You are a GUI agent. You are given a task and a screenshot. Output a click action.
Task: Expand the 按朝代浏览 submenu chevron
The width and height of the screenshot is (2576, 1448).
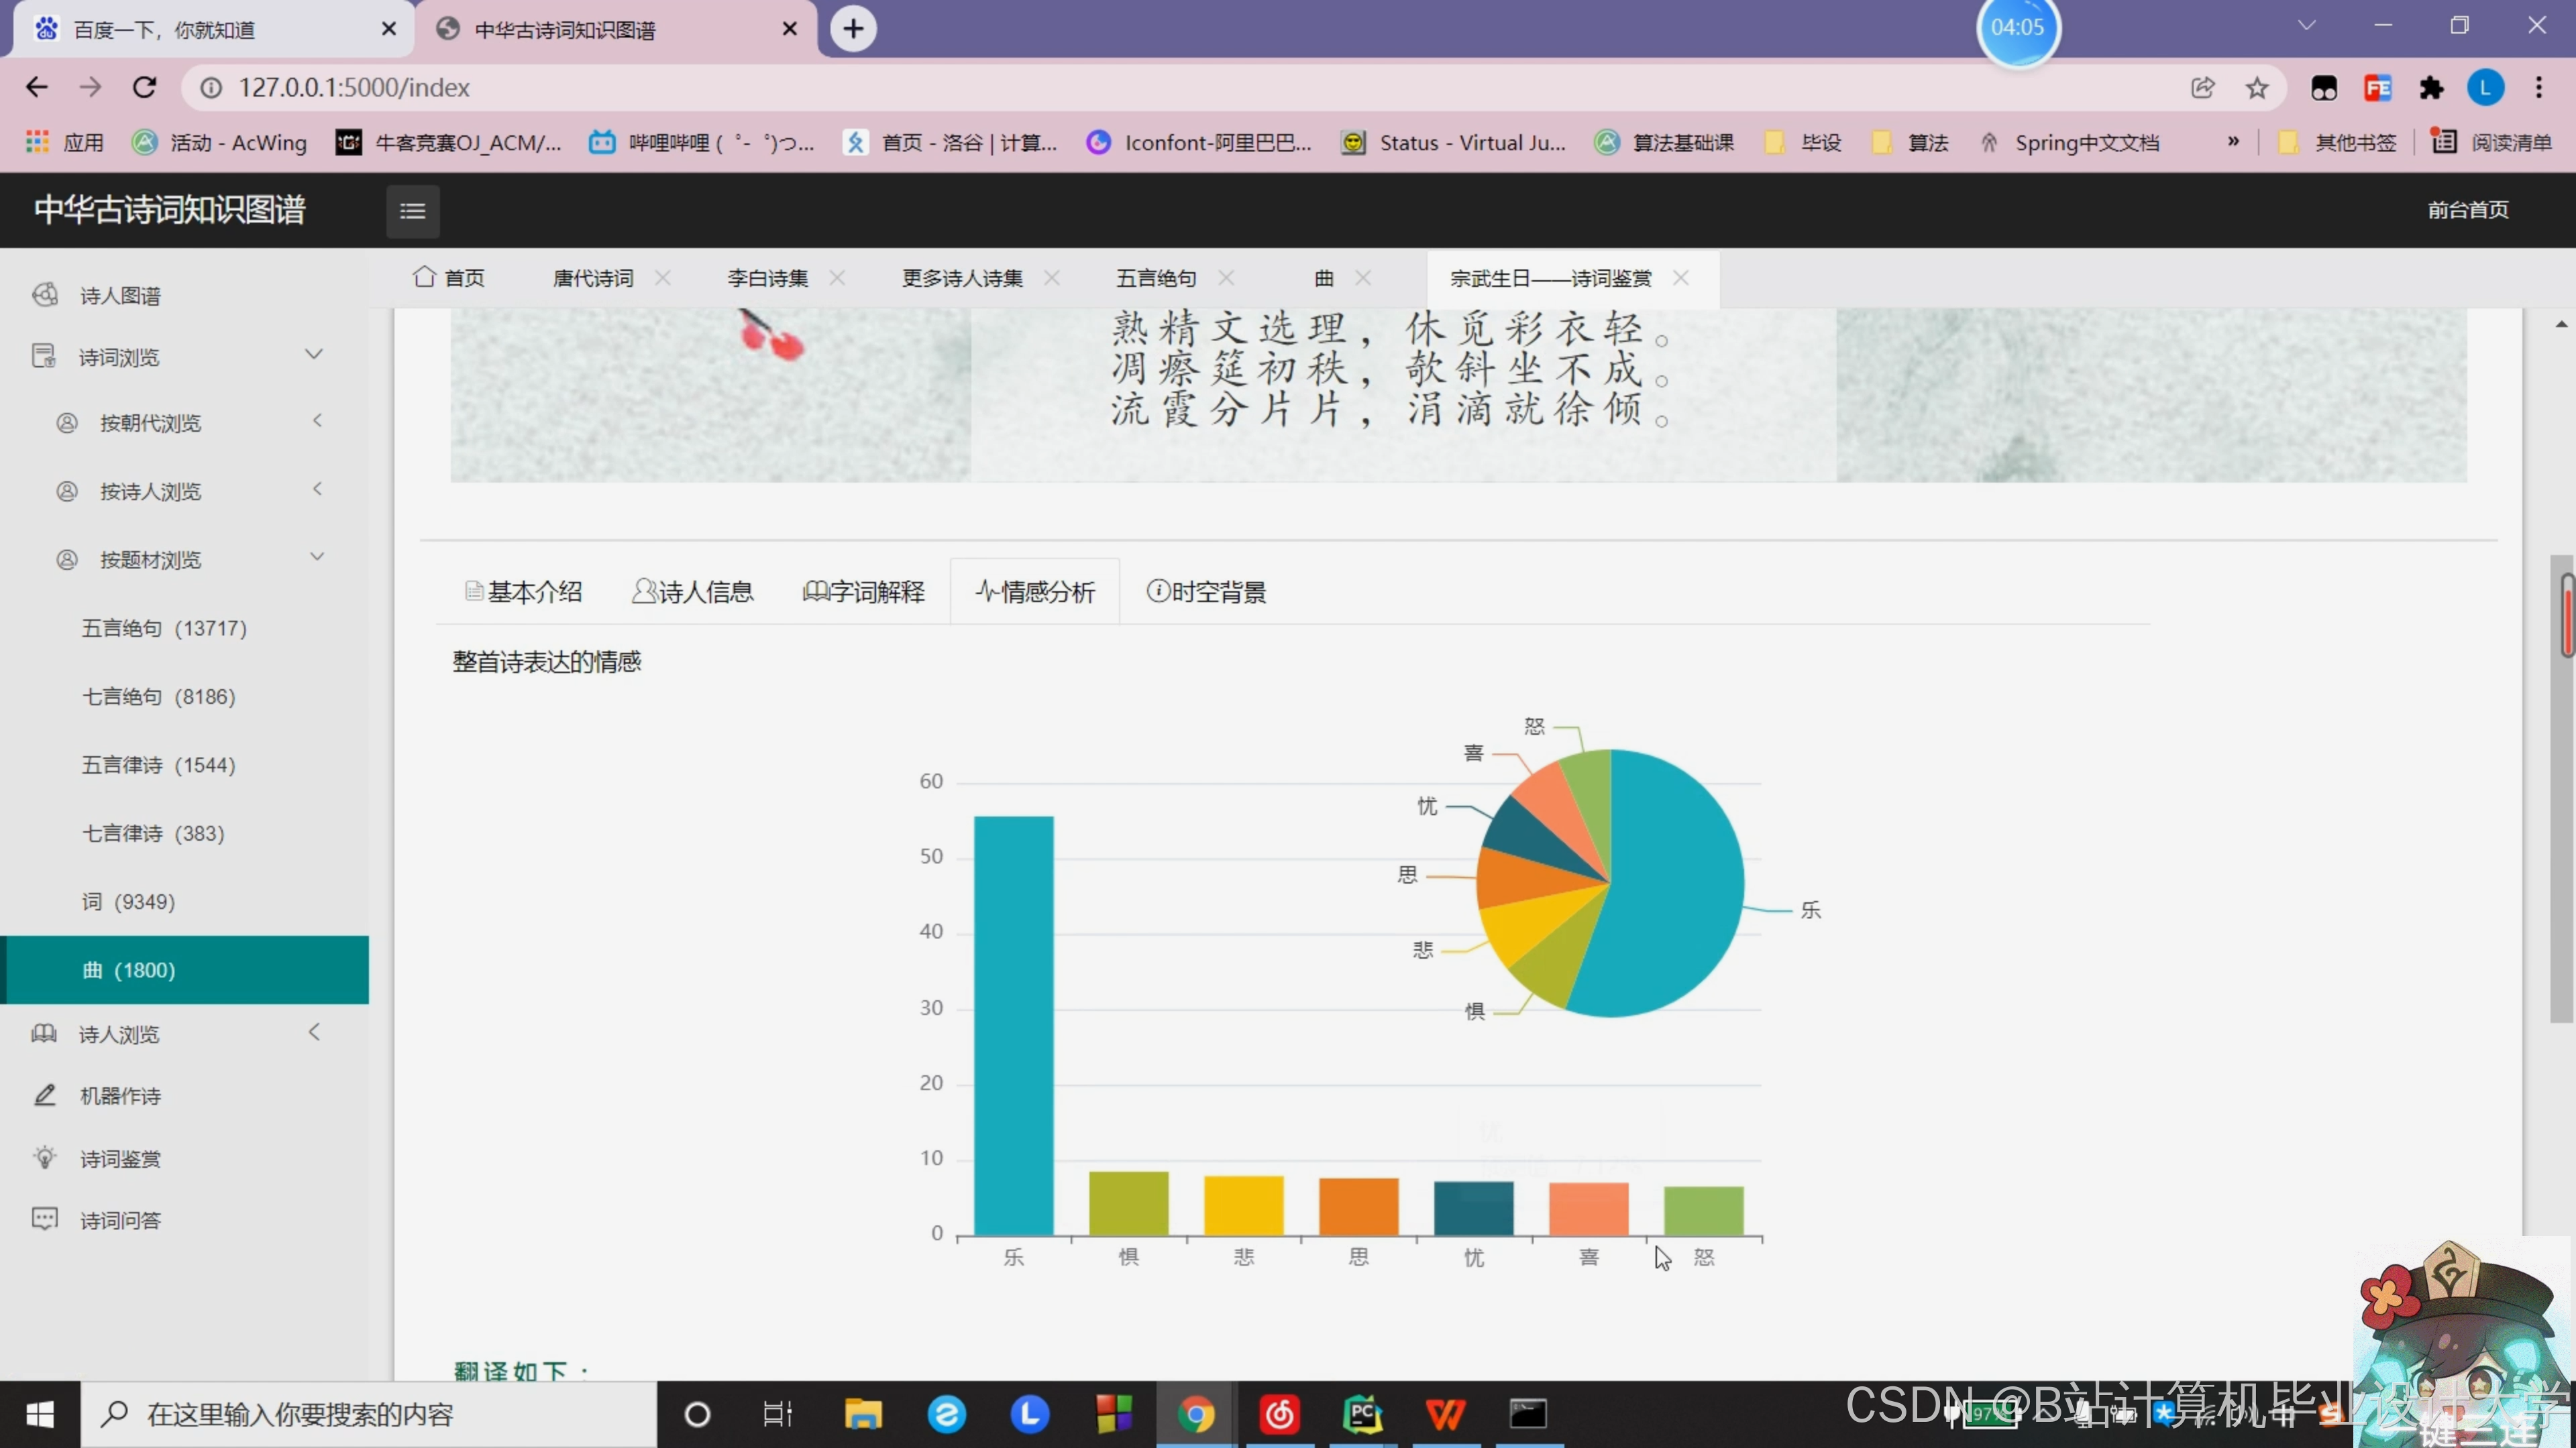317,421
